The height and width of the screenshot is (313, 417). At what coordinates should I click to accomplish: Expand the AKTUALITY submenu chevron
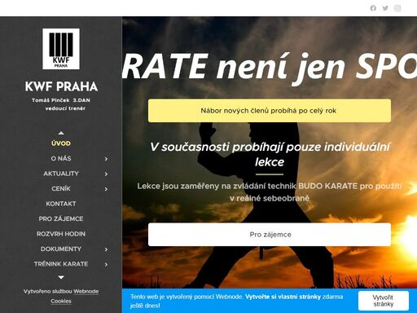(106, 174)
